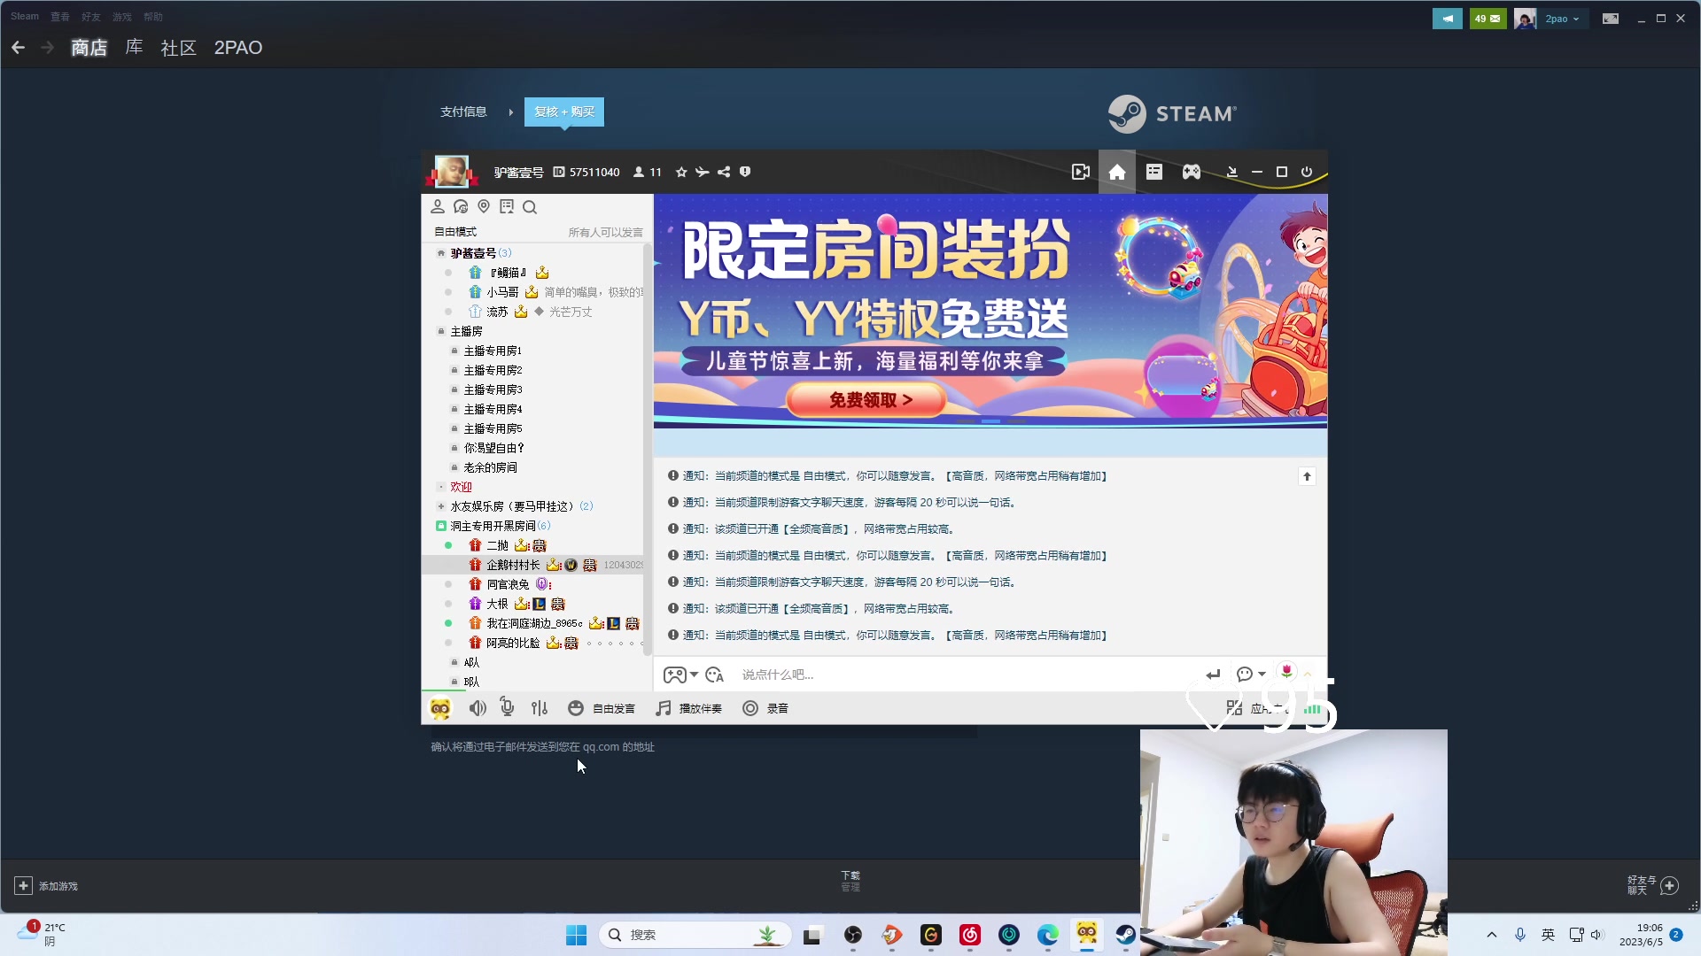This screenshot has height=956, width=1701.
Task: Click the location pin icon in sidebar
Action: (x=484, y=206)
